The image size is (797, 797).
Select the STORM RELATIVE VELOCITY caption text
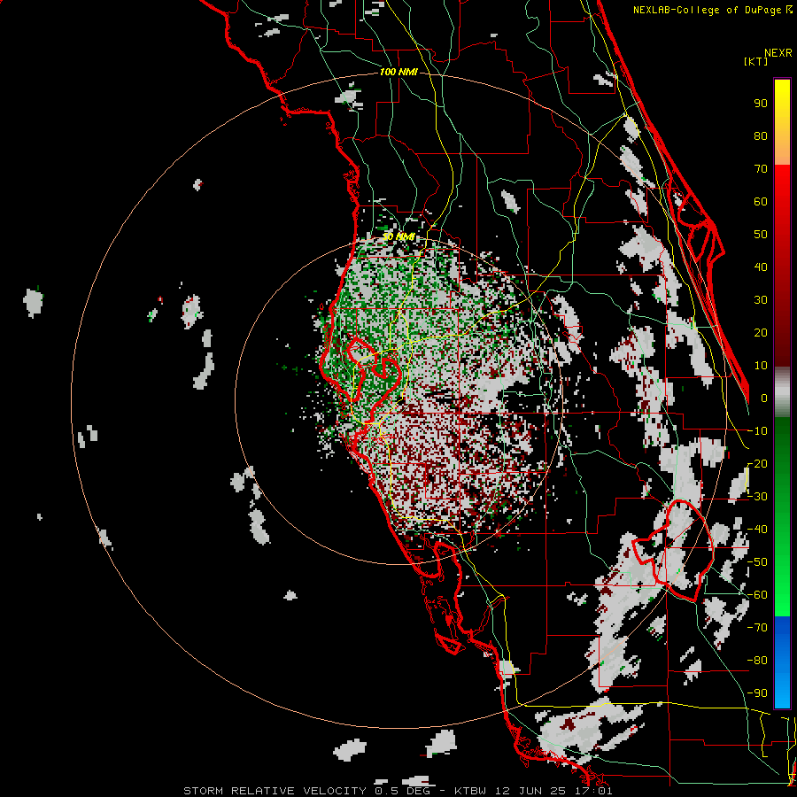275,791
